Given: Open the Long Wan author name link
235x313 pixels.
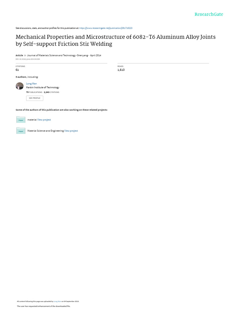Looking at the screenshot, I should 32,84.
